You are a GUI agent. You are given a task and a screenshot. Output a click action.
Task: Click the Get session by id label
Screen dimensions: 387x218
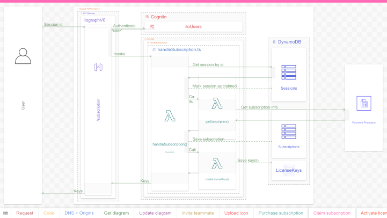208,64
